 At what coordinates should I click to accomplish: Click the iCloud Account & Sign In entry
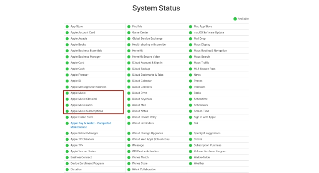click(147, 63)
